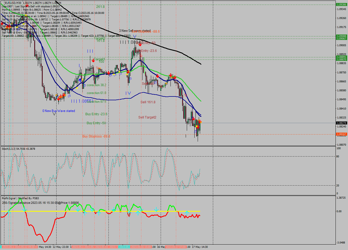Viewport: 348px width, 250px height.
Task: Click the 'Point A:1.08905' info line
Action: coord(32,10)
